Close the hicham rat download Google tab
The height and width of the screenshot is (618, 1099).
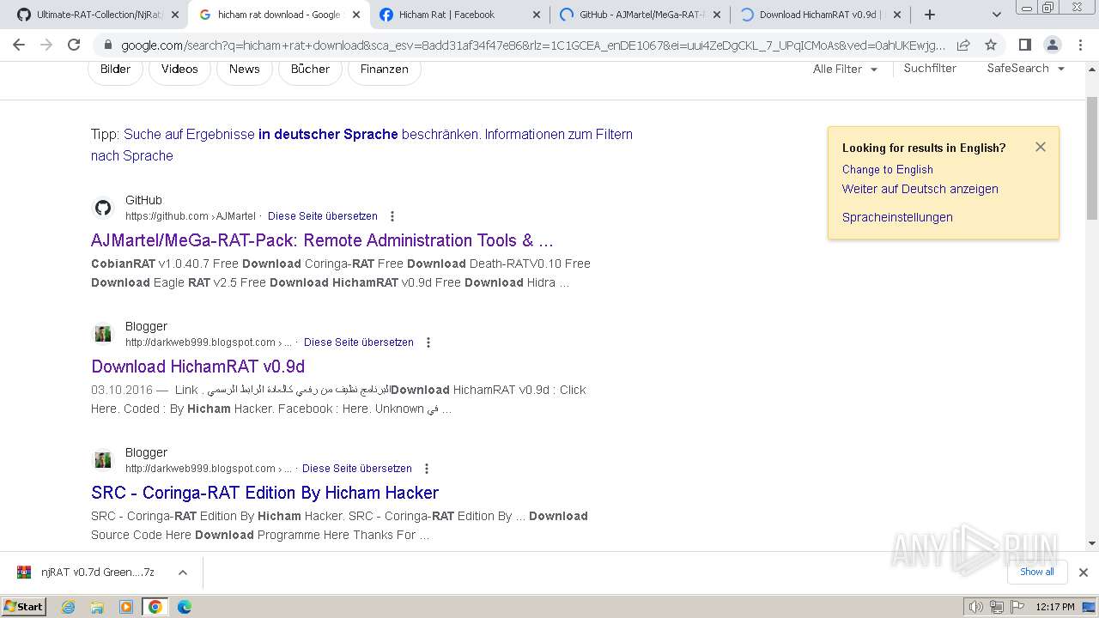[356, 15]
